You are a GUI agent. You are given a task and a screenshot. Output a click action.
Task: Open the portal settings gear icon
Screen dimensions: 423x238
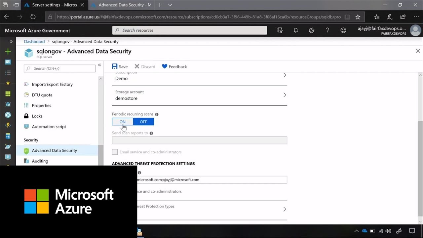pyautogui.click(x=311, y=30)
